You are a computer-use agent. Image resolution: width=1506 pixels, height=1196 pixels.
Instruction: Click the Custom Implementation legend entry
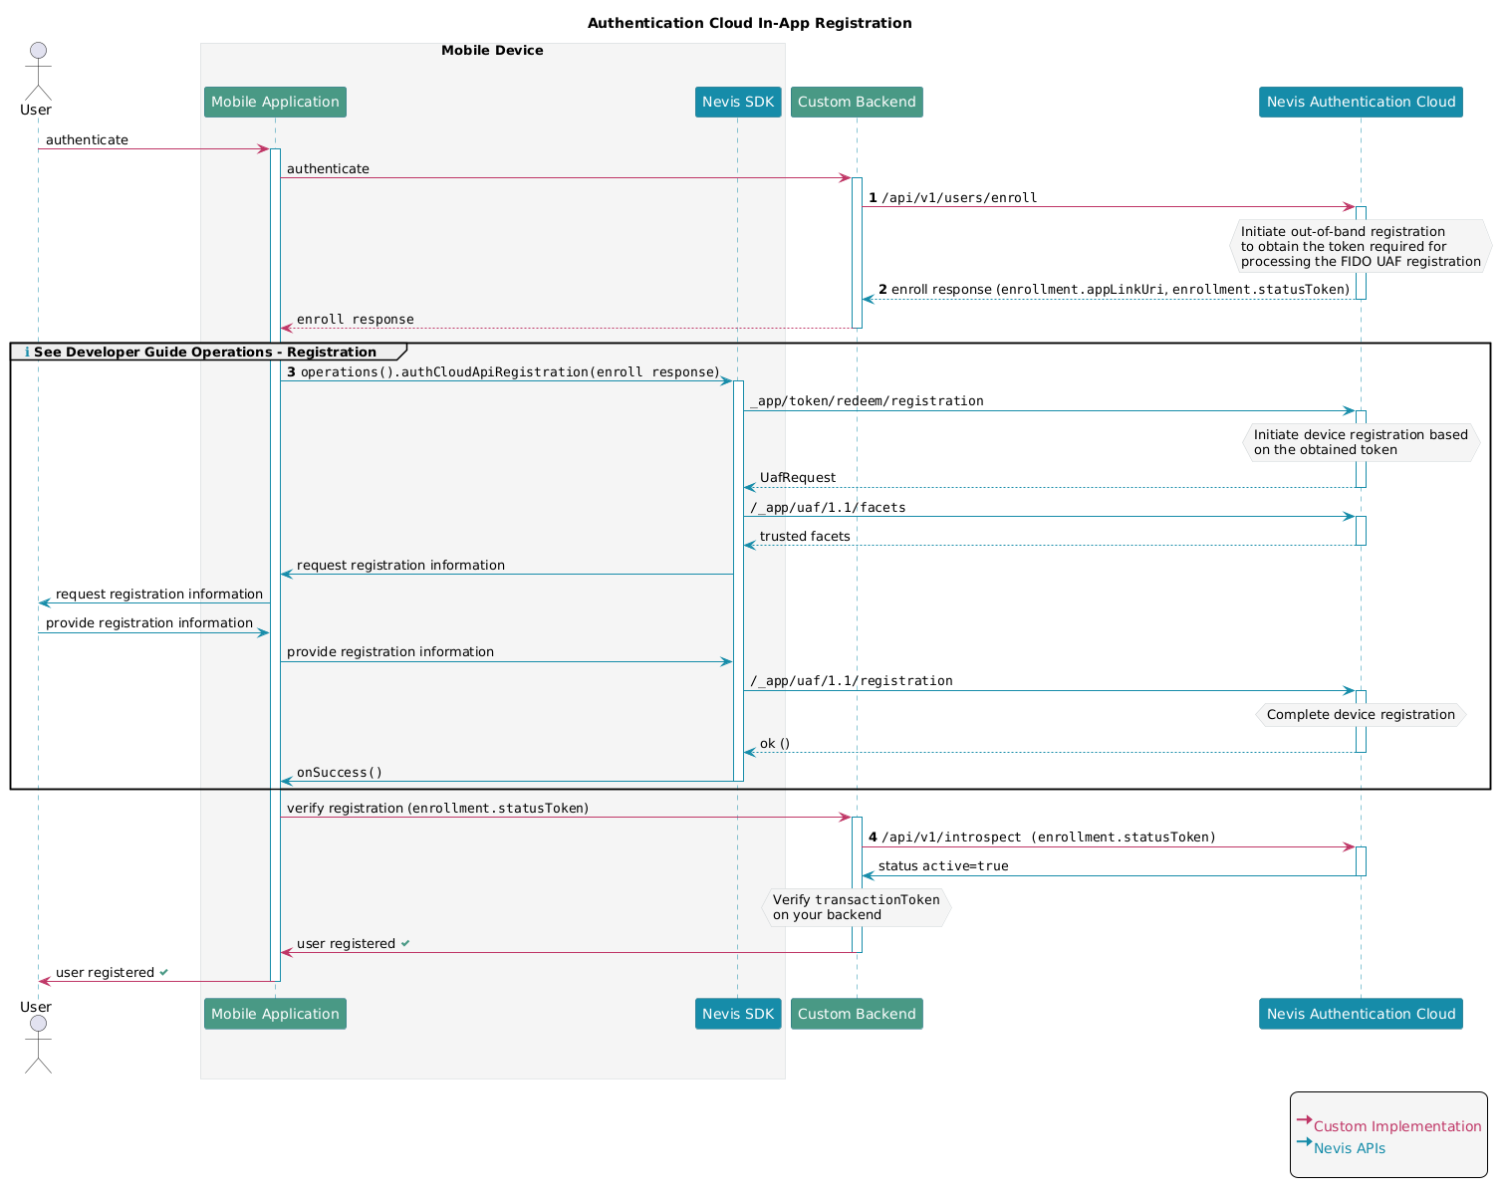(x=1397, y=1126)
